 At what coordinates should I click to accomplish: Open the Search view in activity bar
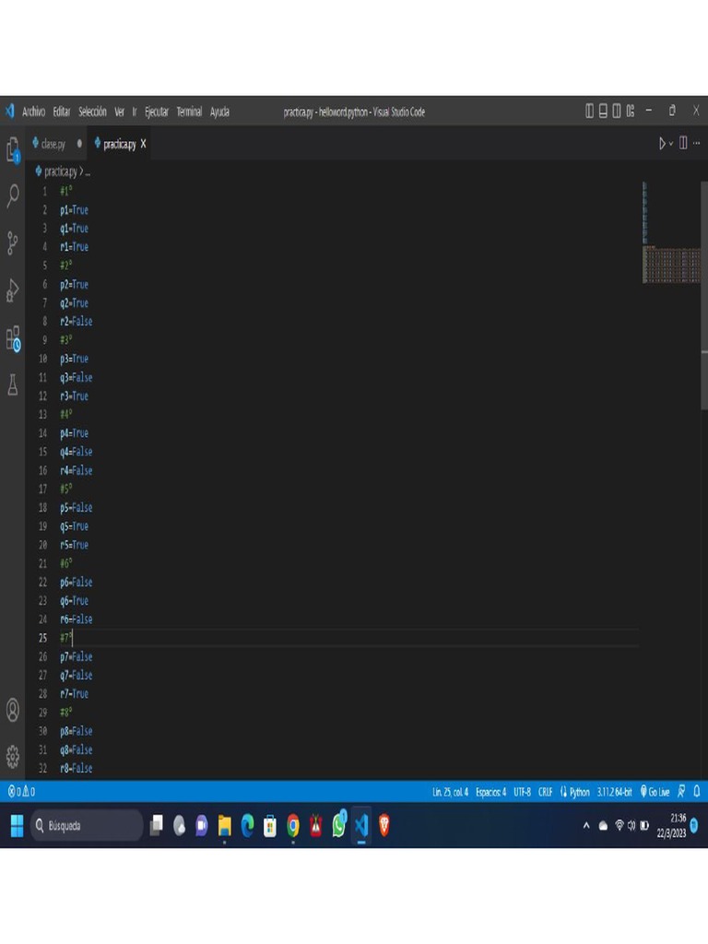[13, 195]
